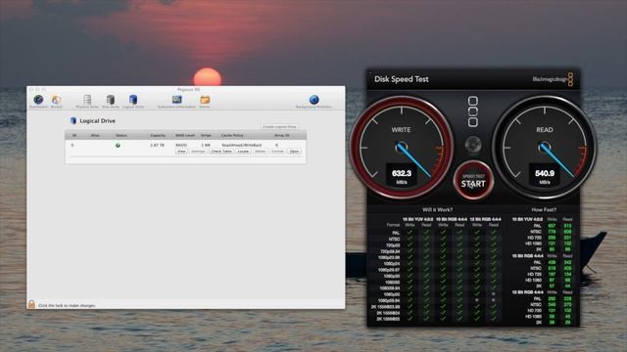Click the READ gauge label
627x352 pixels.
point(545,130)
